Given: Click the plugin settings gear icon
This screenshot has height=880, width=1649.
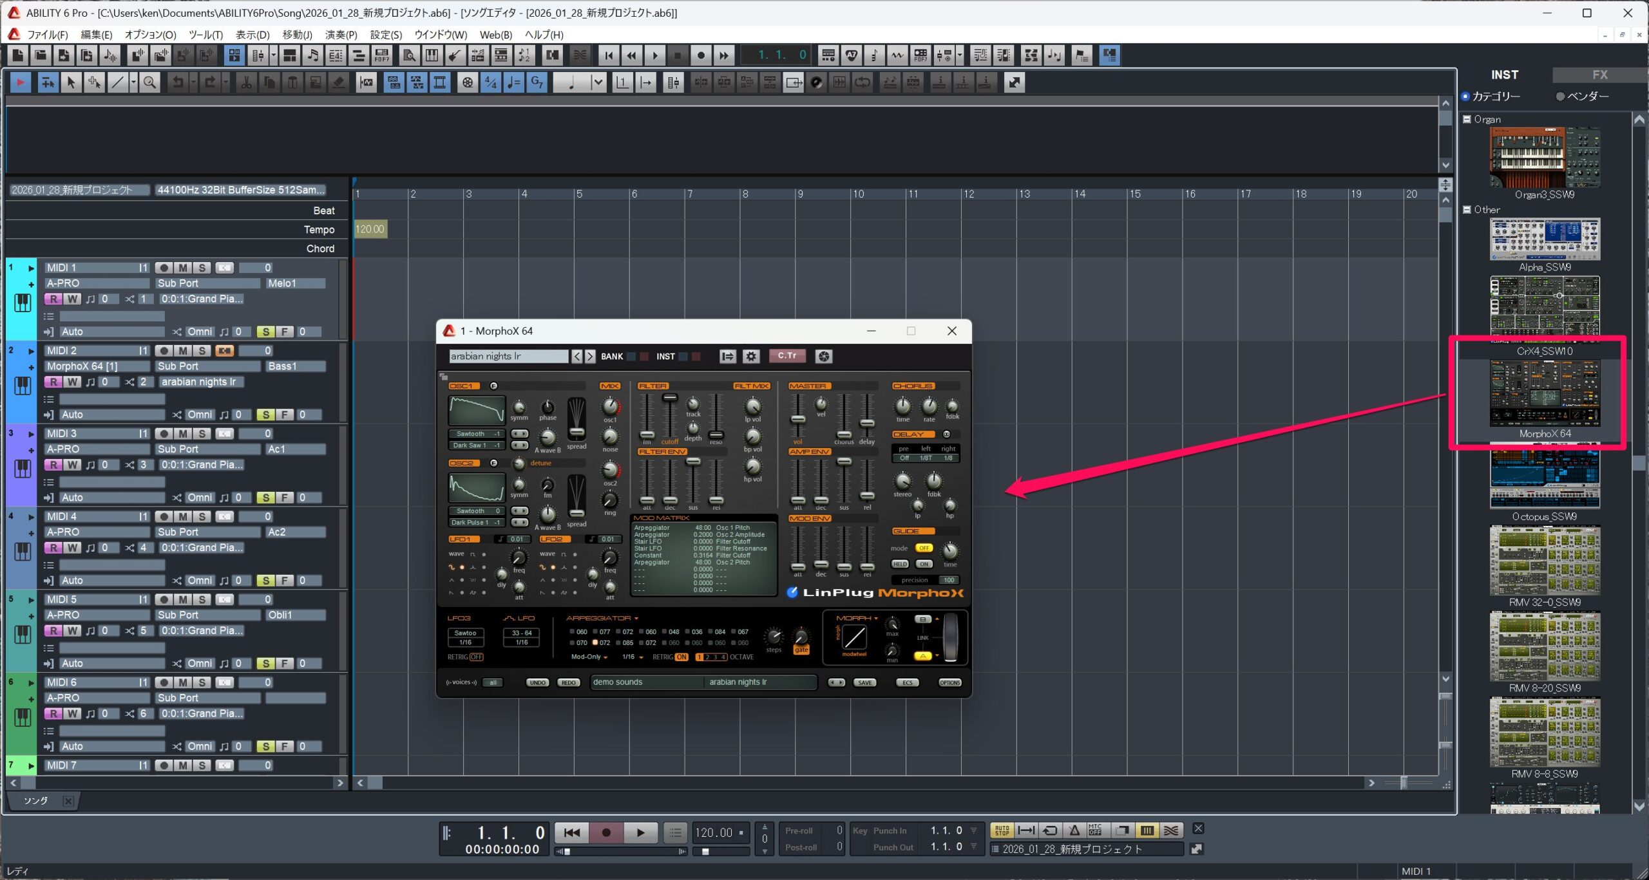Looking at the screenshot, I should click(750, 356).
